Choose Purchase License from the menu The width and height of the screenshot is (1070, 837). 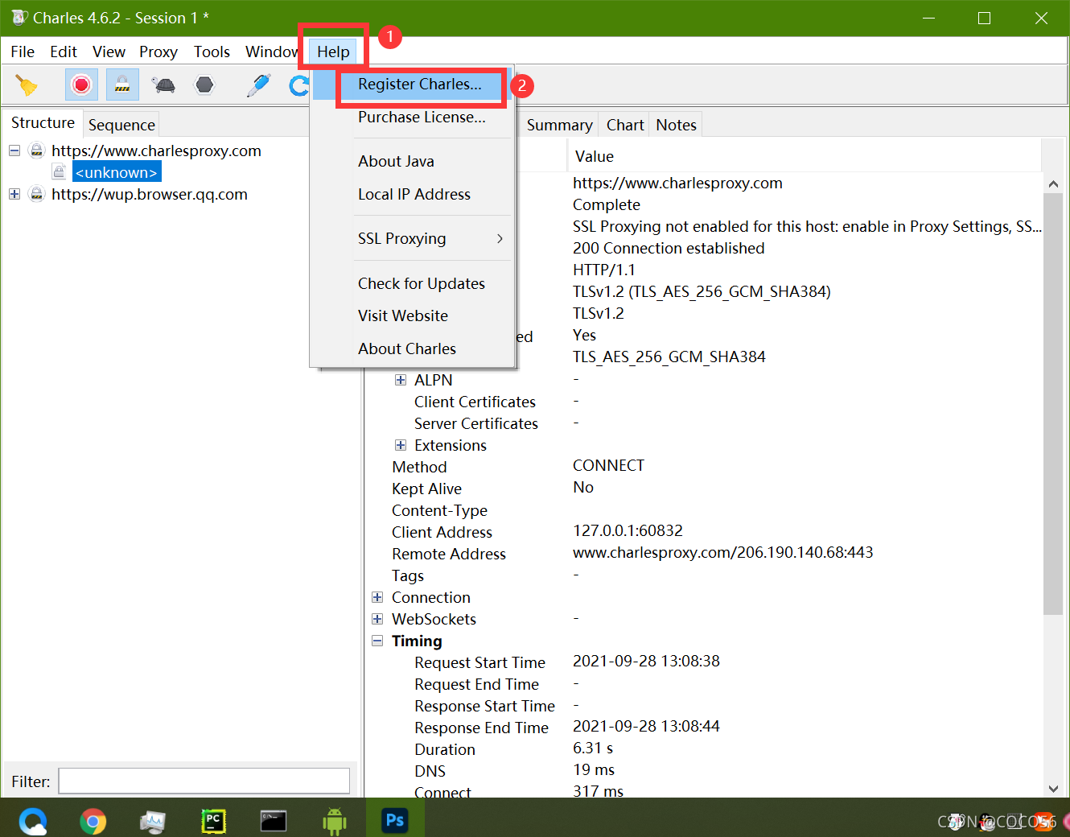(x=421, y=117)
